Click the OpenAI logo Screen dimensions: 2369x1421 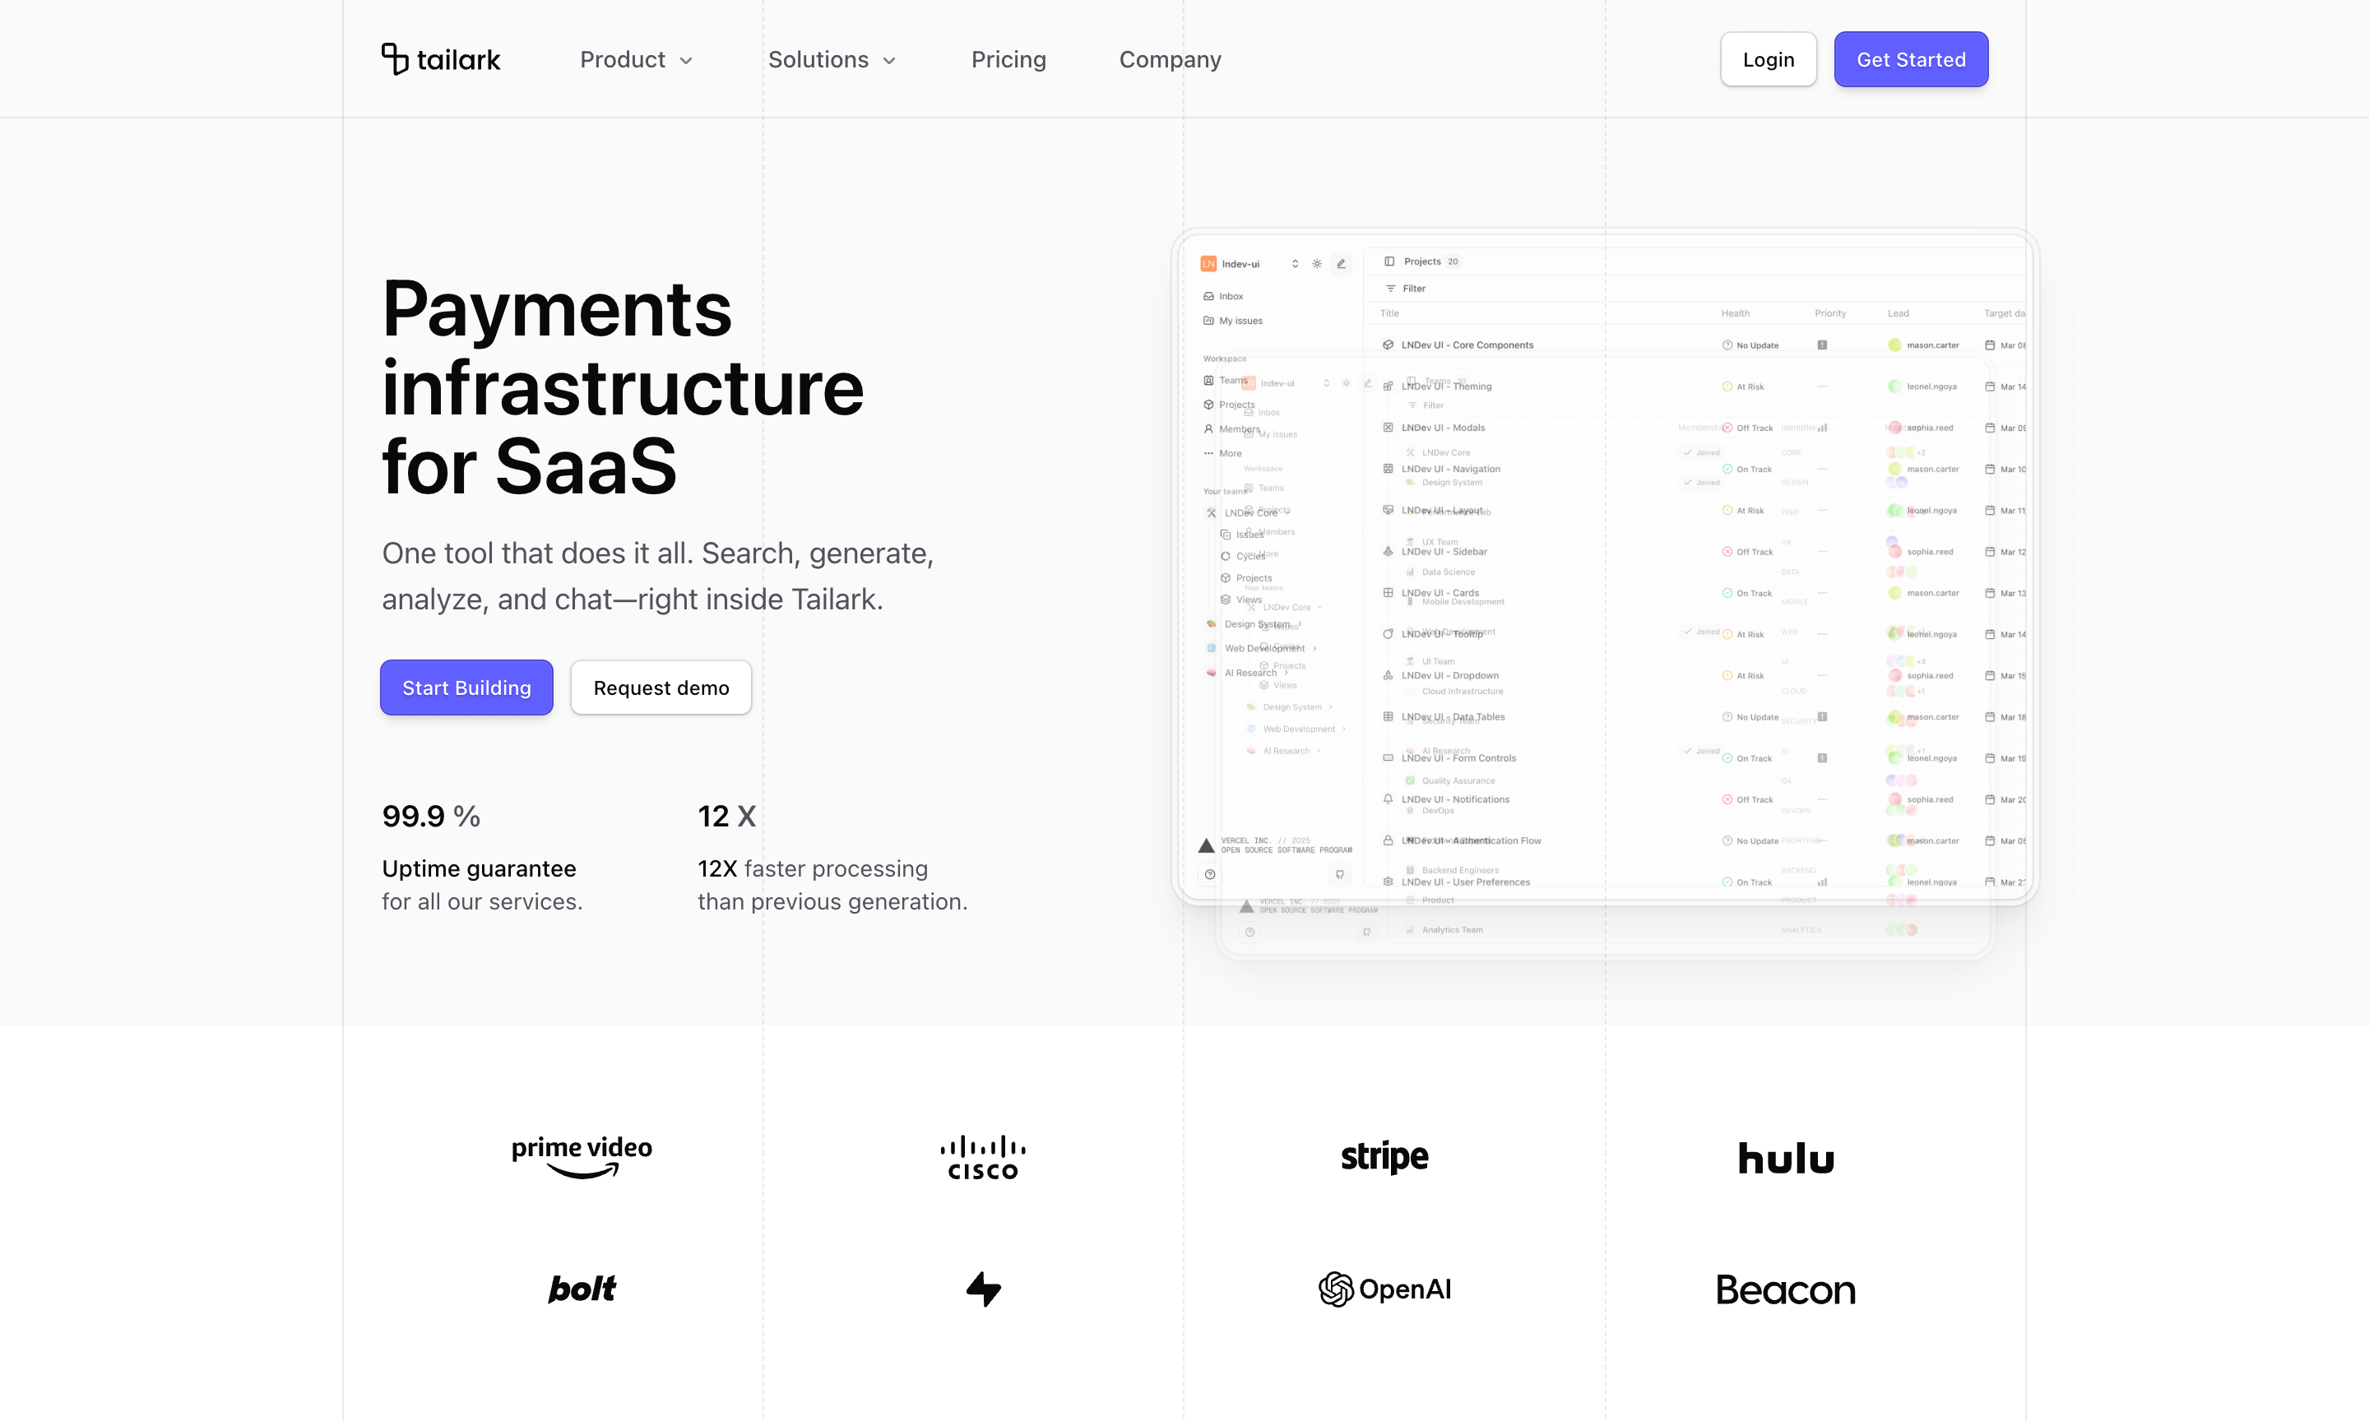[1384, 1289]
